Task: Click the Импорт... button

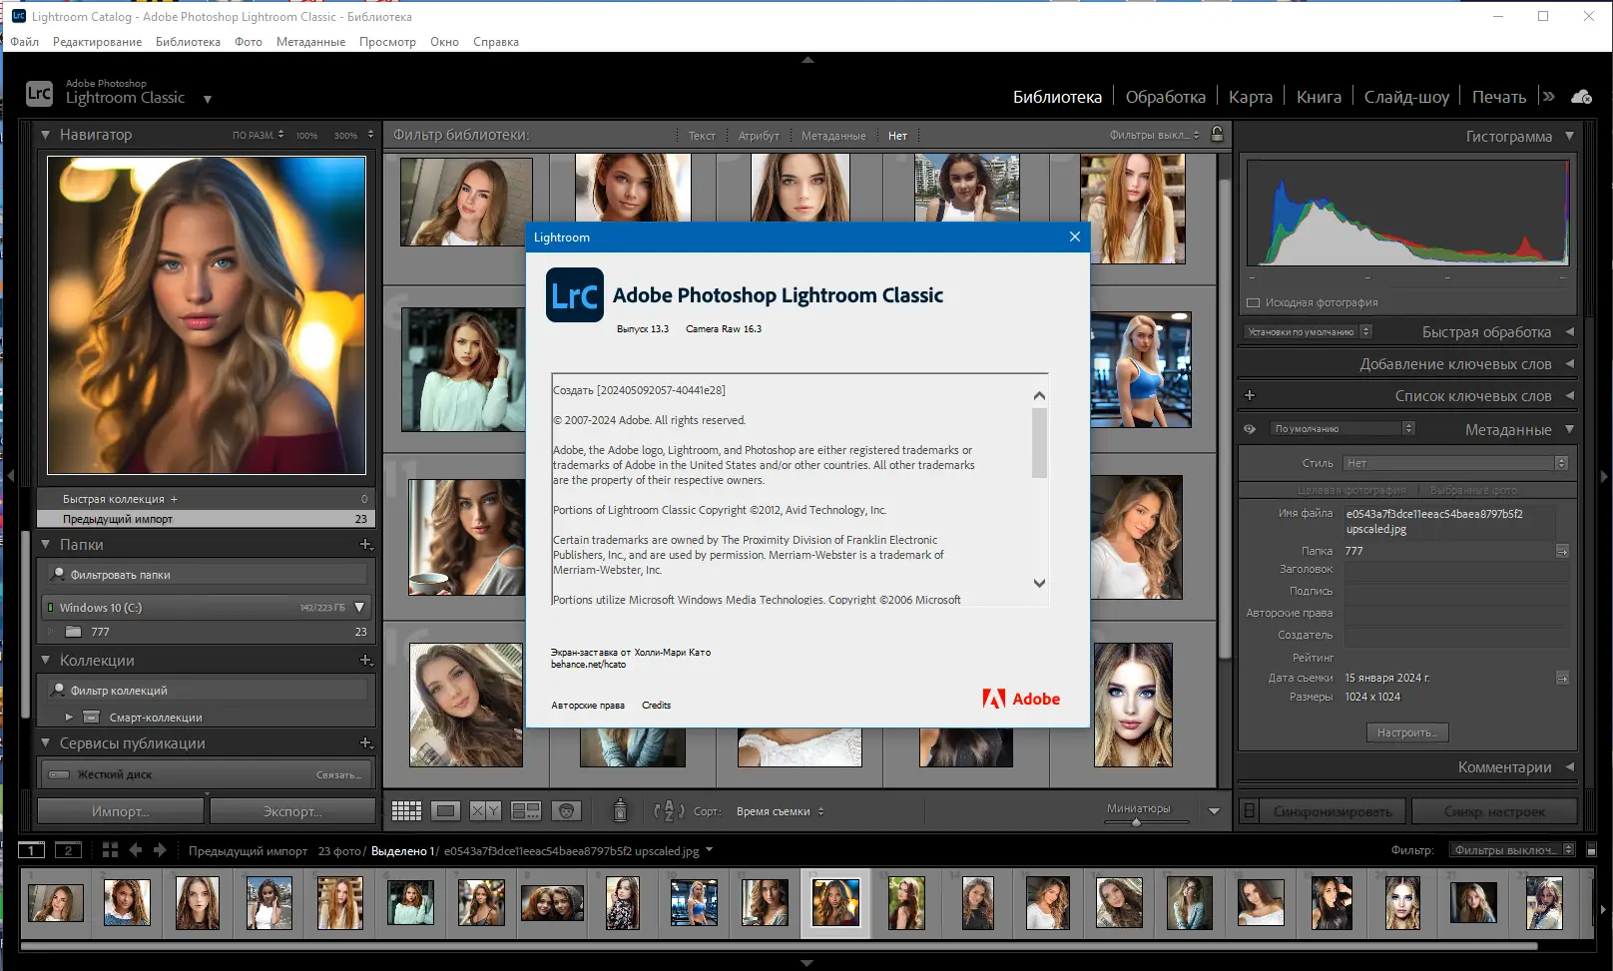Action: 121,811
